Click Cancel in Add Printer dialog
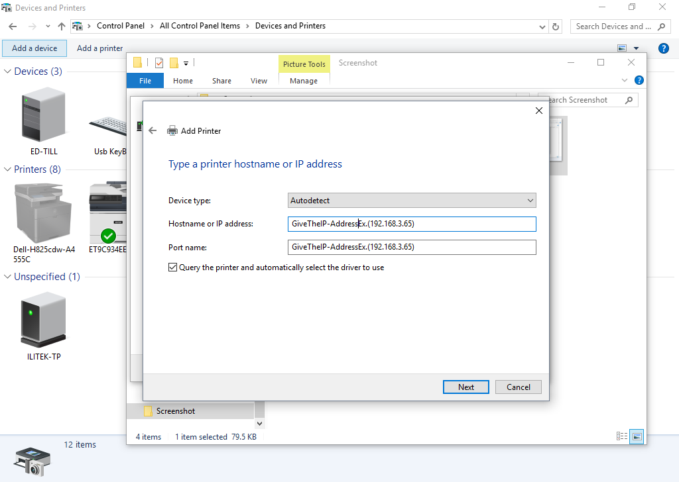Image resolution: width=679 pixels, height=482 pixels. [519, 387]
